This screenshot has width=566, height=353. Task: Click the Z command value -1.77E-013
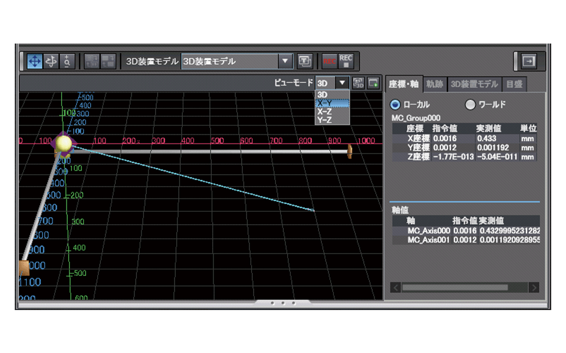coord(453,156)
